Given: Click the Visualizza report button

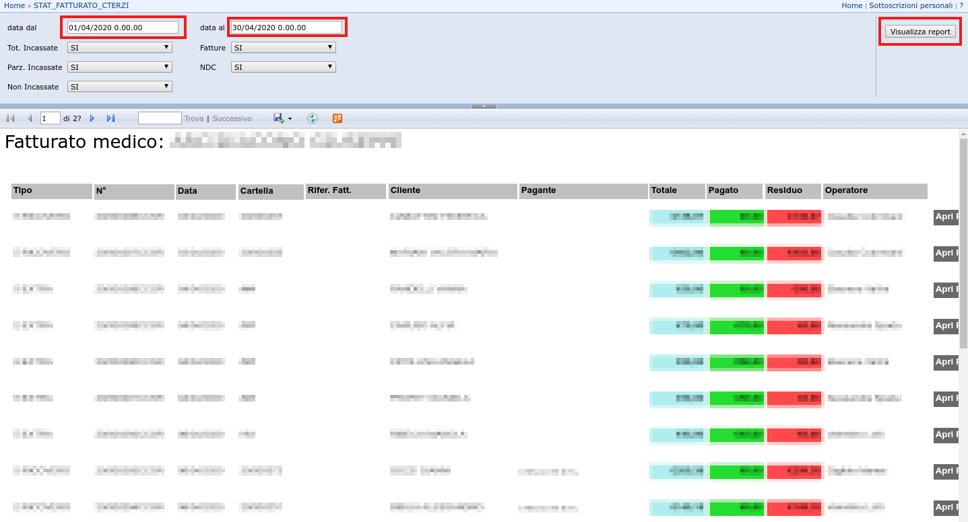Looking at the screenshot, I should pos(919,32).
